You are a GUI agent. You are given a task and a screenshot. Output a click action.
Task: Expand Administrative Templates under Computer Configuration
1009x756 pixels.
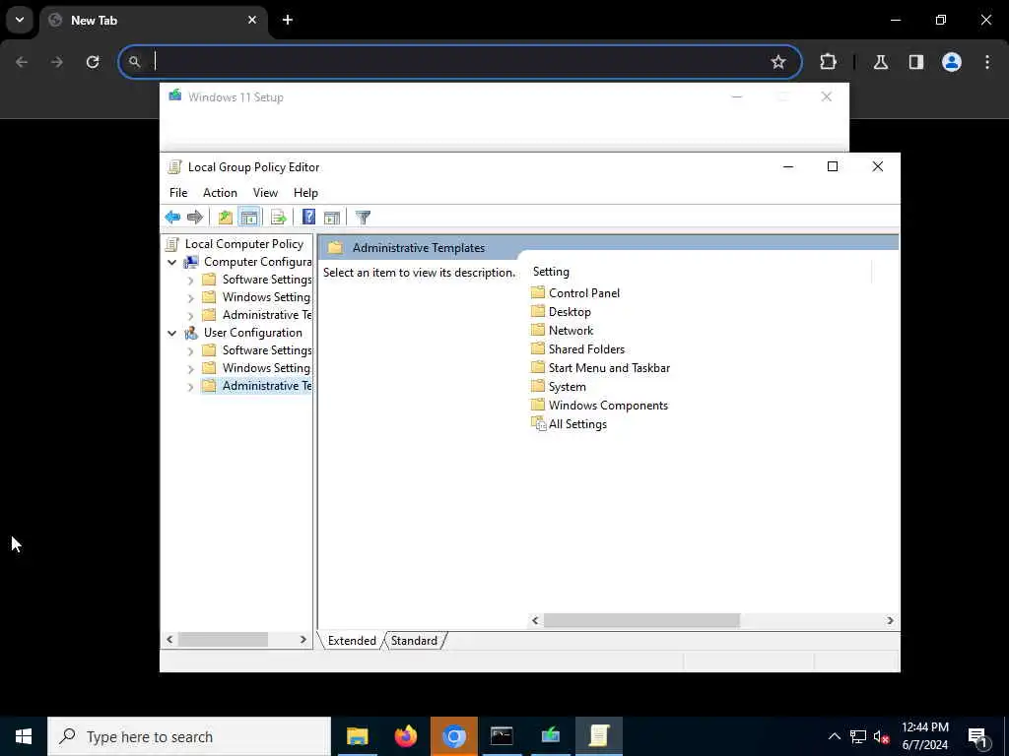pyautogui.click(x=190, y=316)
